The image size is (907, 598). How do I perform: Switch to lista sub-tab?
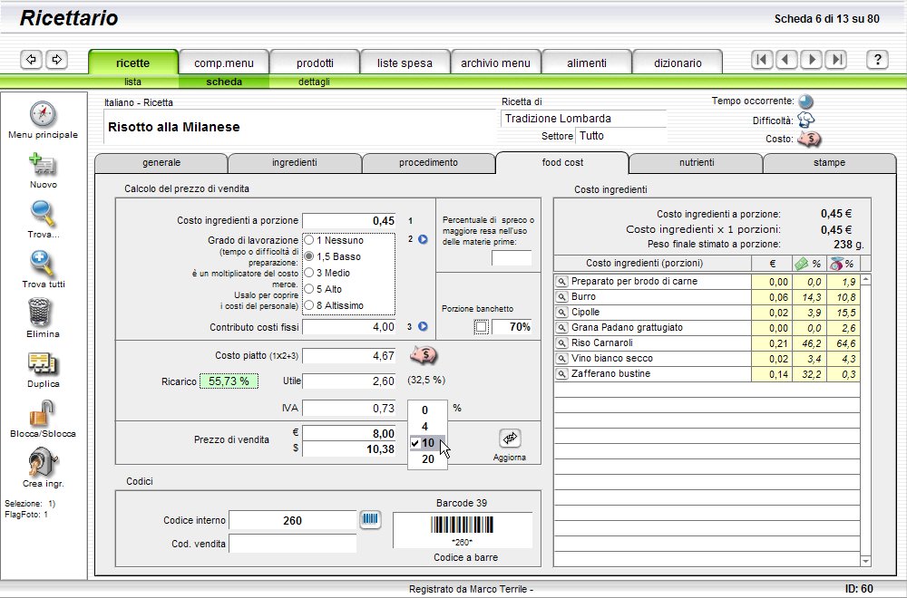click(x=133, y=82)
